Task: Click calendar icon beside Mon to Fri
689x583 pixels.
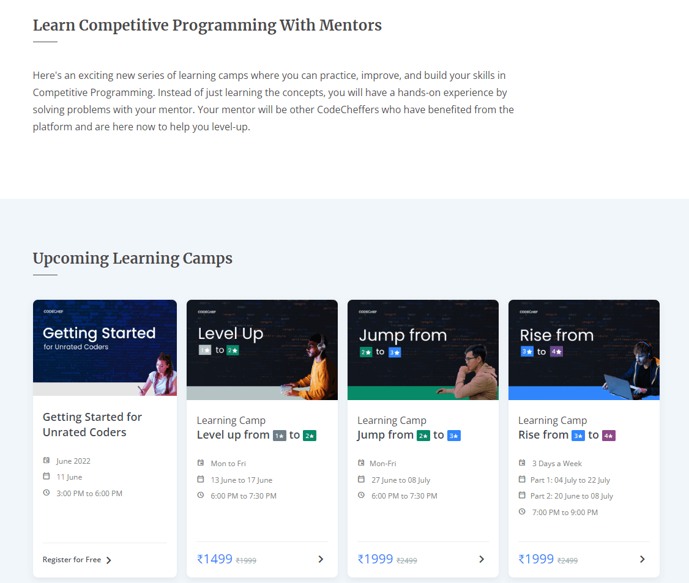Action: coord(200,462)
